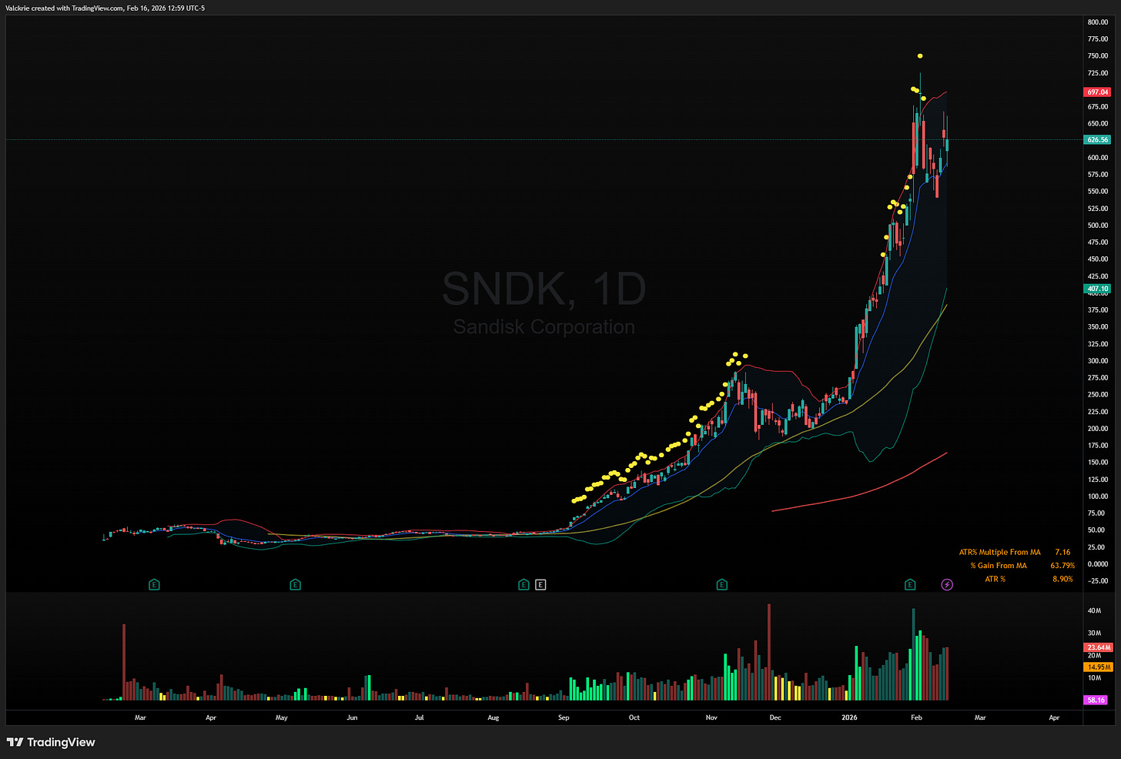
Task: Click the 30M volume axis label
Action: click(1094, 633)
